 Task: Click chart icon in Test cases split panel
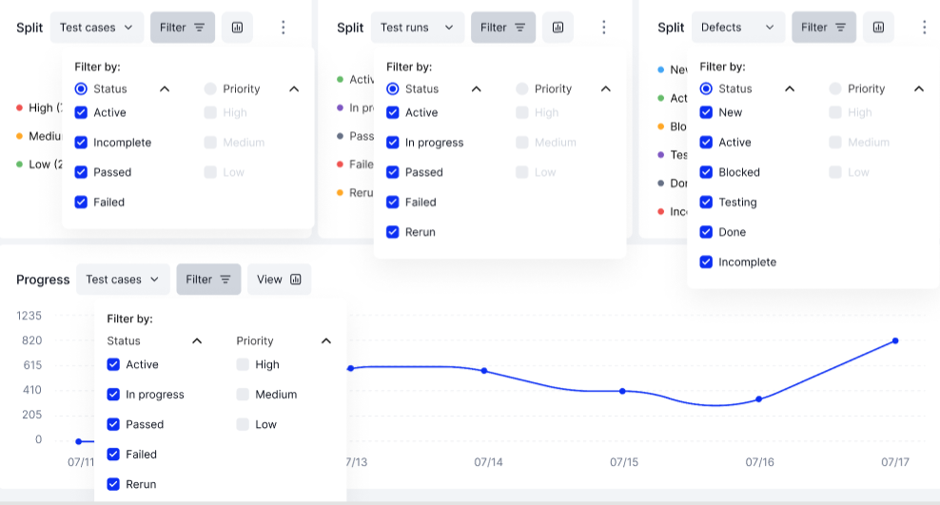point(237,28)
